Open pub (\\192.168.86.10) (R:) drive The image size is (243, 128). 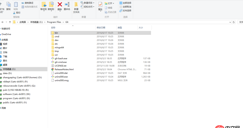(x=16, y=90)
